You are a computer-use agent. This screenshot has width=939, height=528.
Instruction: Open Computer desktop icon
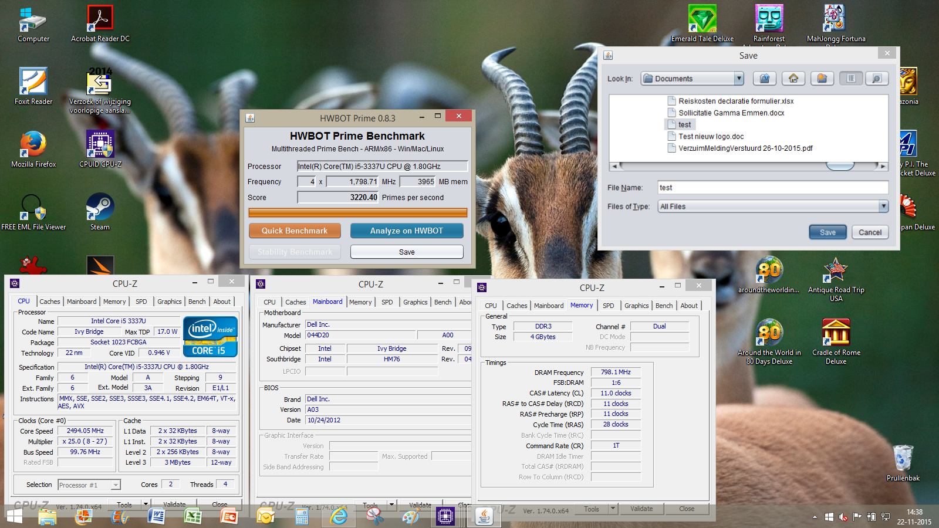coord(33,24)
